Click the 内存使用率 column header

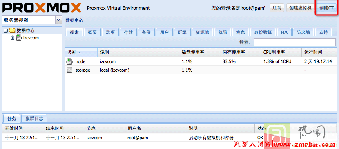241,52
